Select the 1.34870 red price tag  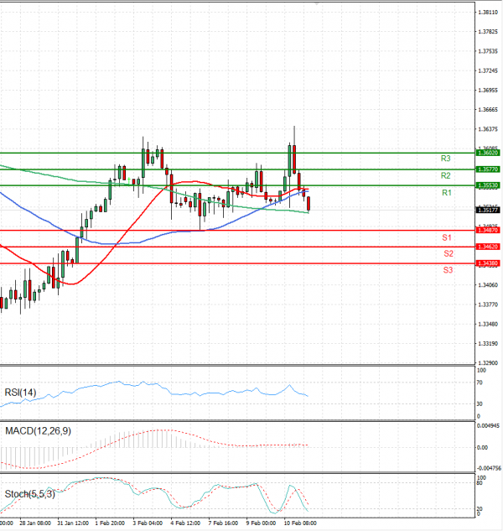point(488,231)
